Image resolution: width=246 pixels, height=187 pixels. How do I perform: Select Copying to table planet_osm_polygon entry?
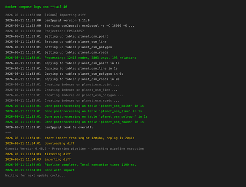click(x=64, y=74)
